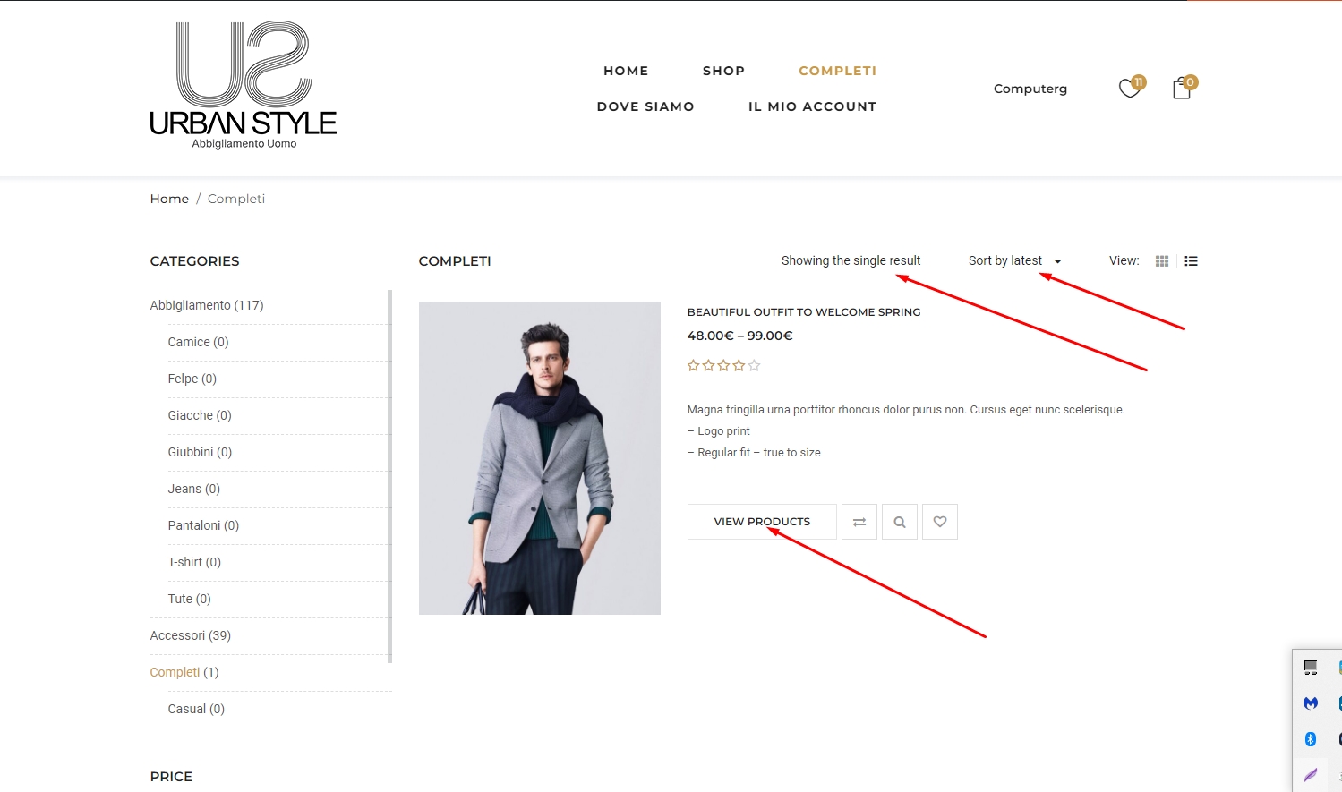Viewport: 1342px width, 792px height.
Task: Click the categories list scrollbar
Action: pos(389,476)
